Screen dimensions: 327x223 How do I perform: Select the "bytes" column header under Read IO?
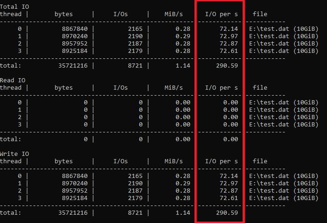(x=64, y=87)
